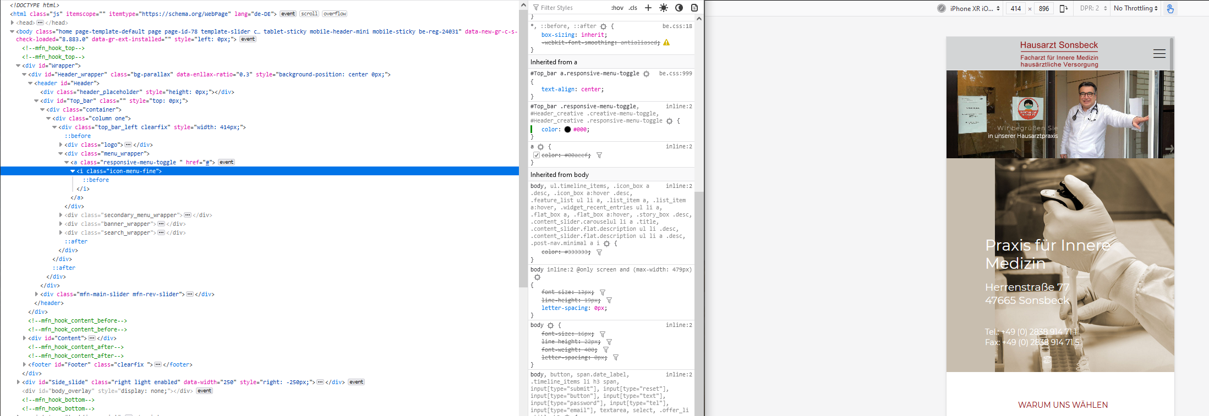This screenshot has height=416, width=1209.
Task: Click the viewport height field 896
Action: click(1044, 8)
